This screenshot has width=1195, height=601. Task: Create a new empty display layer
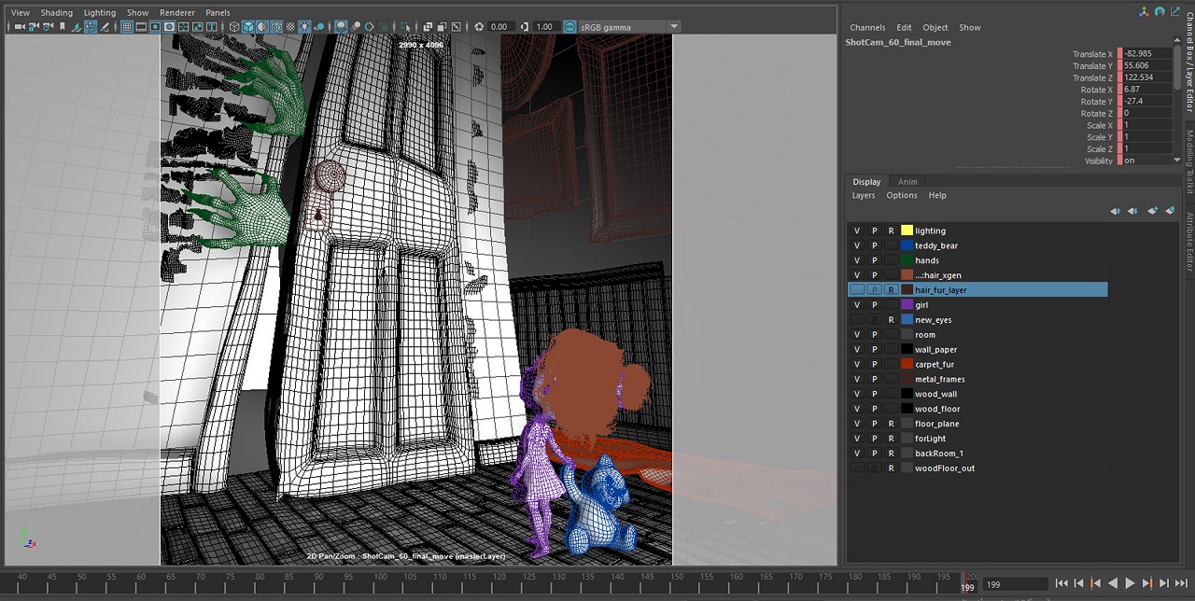pos(1152,211)
